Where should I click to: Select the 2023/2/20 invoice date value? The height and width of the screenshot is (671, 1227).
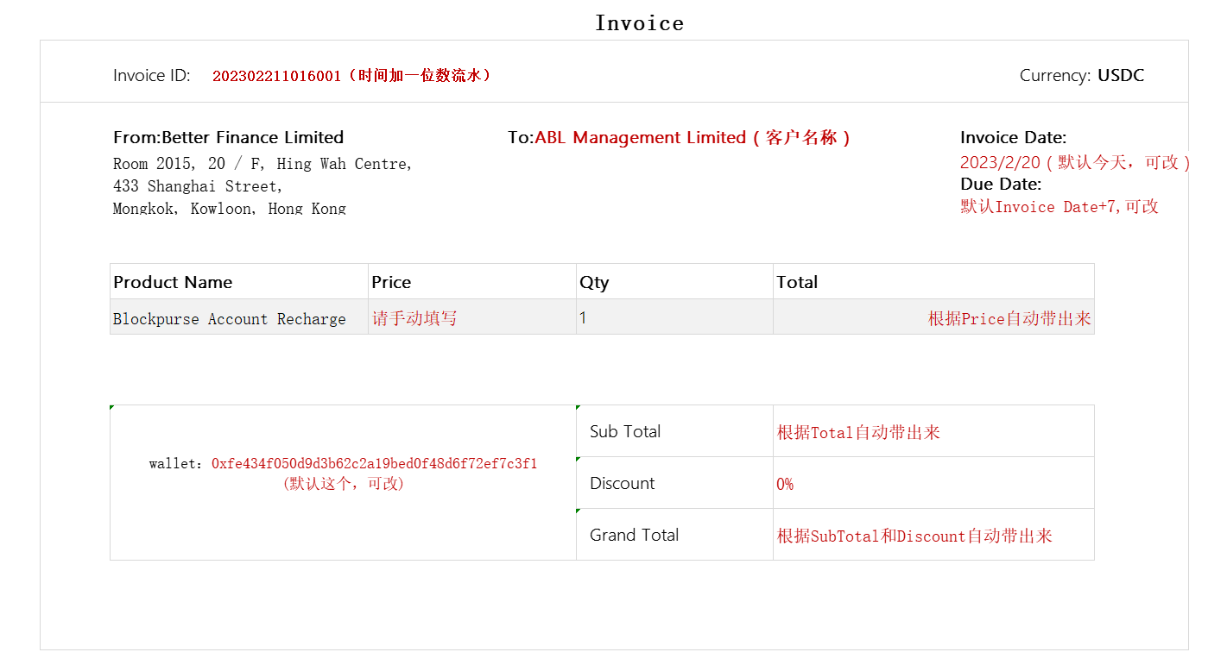click(1075, 162)
